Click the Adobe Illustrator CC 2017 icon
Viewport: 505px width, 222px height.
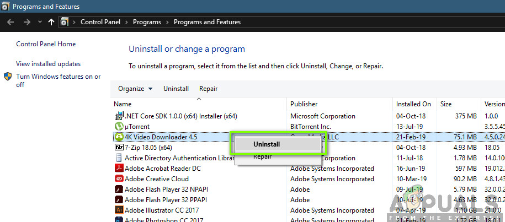click(x=119, y=210)
